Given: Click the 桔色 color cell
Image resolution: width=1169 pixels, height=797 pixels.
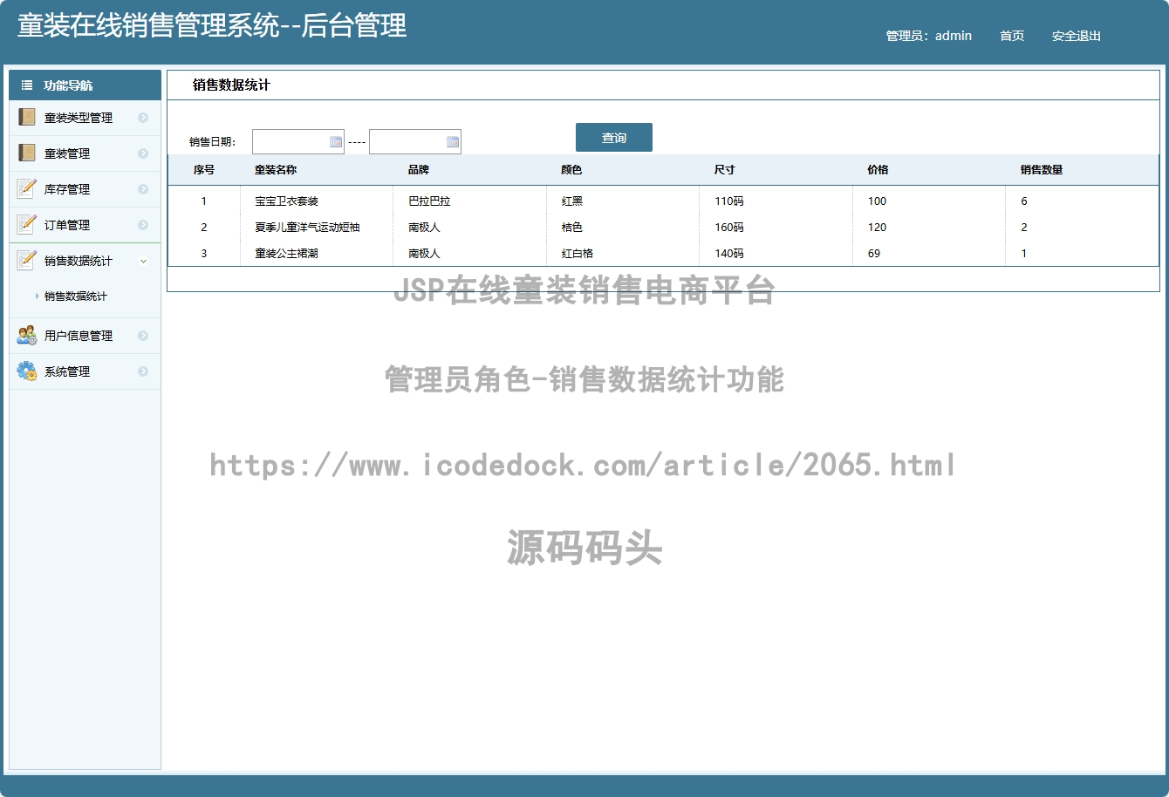Looking at the screenshot, I should coord(572,228).
